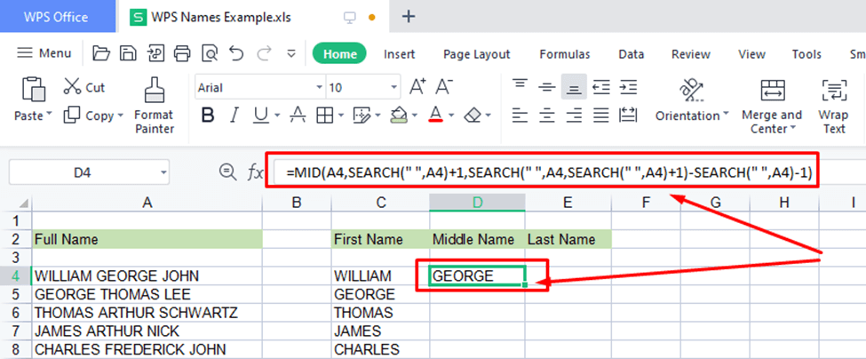Screen dimensions: 866x359
Task: Switch to the Home tab
Action: click(x=339, y=54)
